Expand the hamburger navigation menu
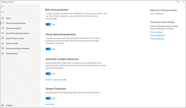The image size is (186, 108). tap(3, 12)
